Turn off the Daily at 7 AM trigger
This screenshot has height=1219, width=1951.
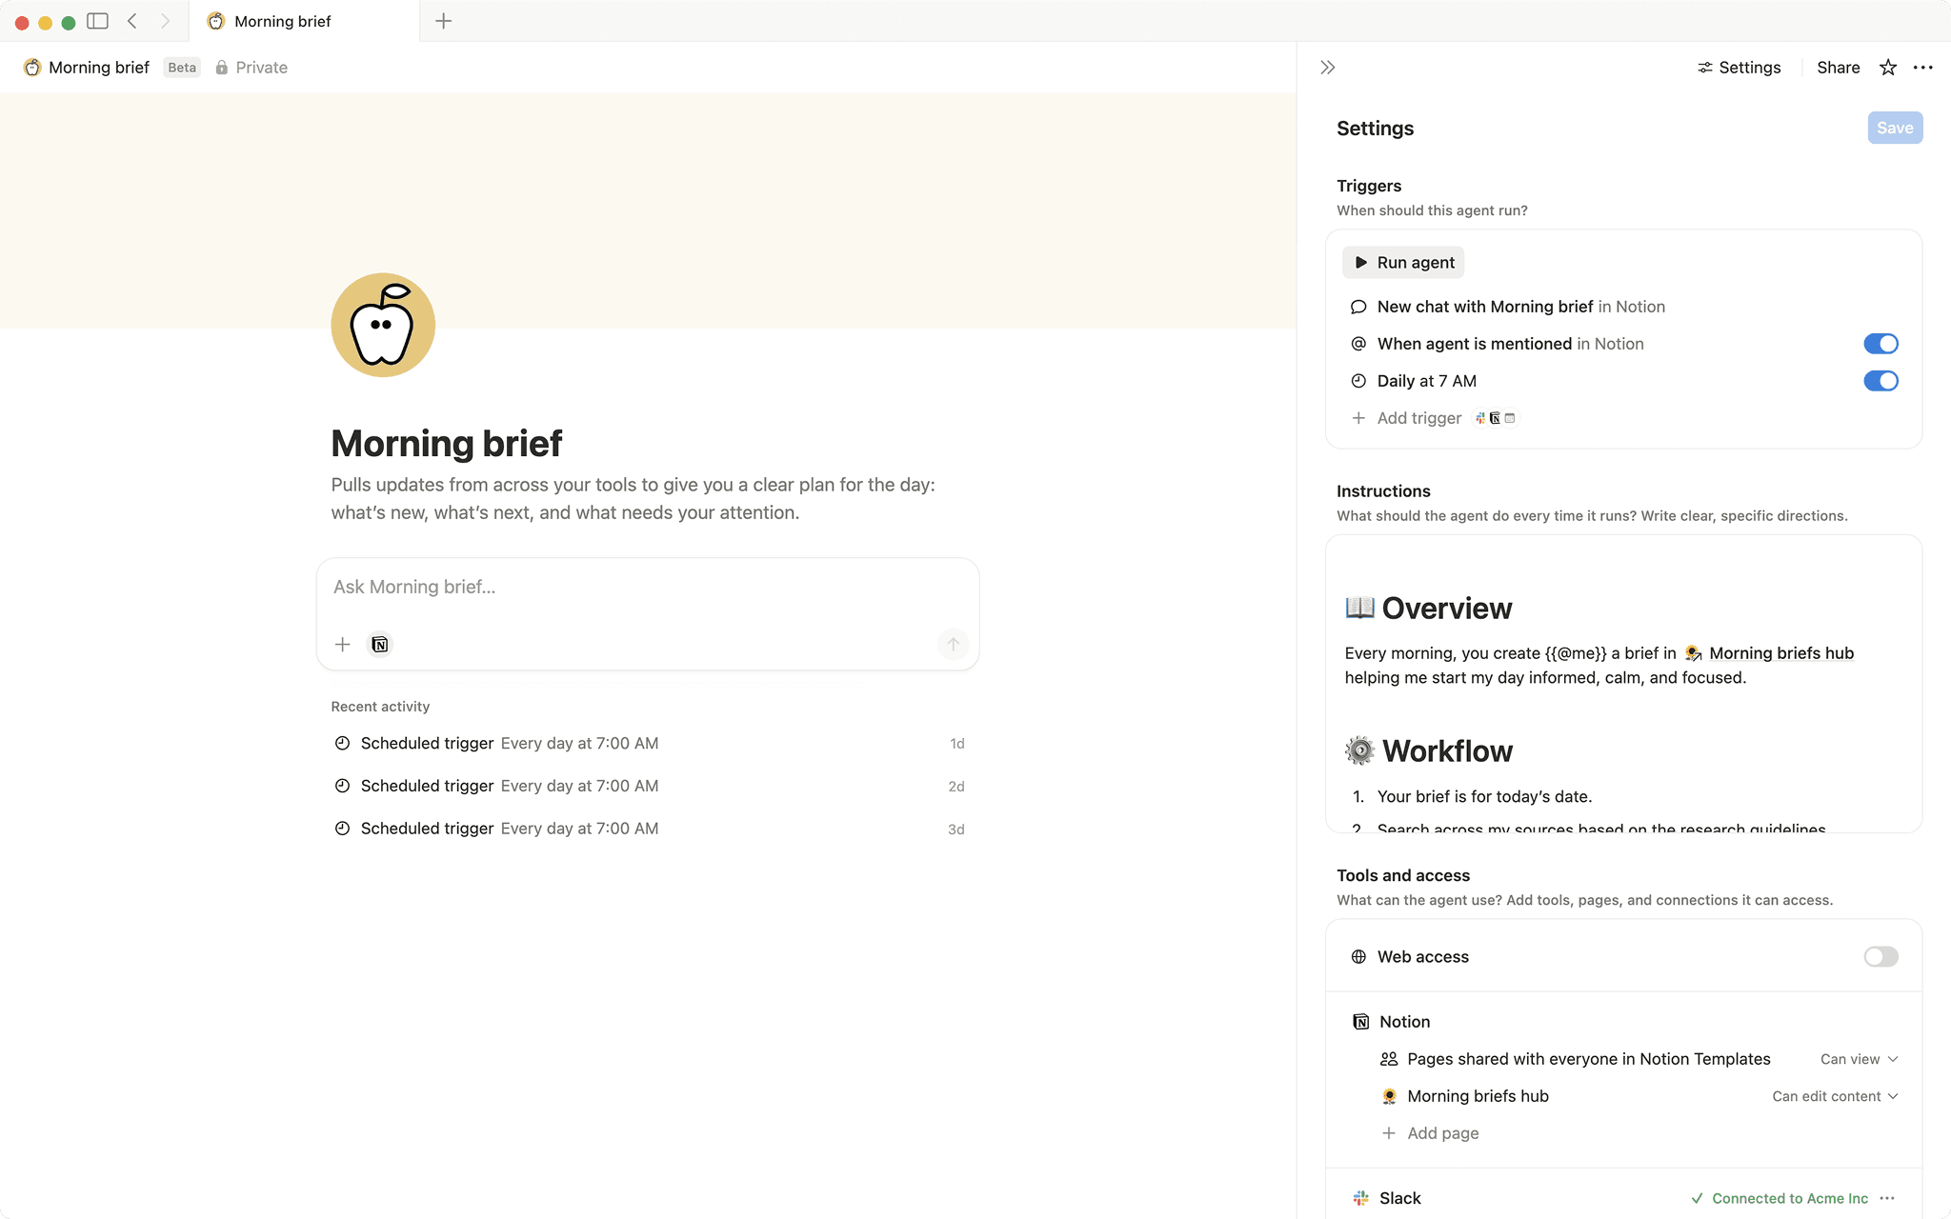pos(1881,381)
